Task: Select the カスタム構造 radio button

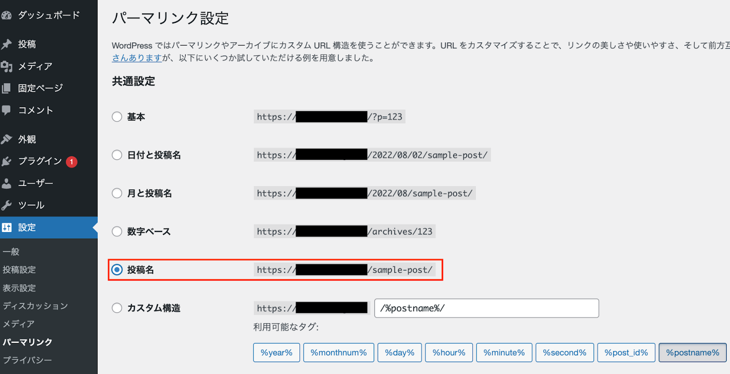Action: point(117,308)
